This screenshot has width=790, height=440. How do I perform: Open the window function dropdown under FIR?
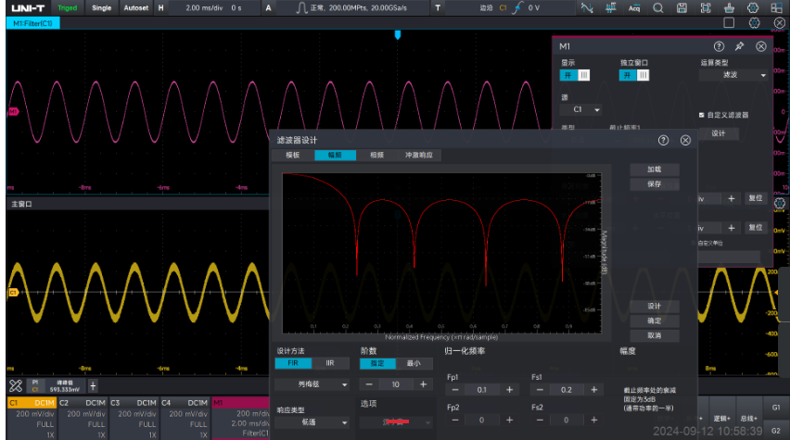coord(312,384)
